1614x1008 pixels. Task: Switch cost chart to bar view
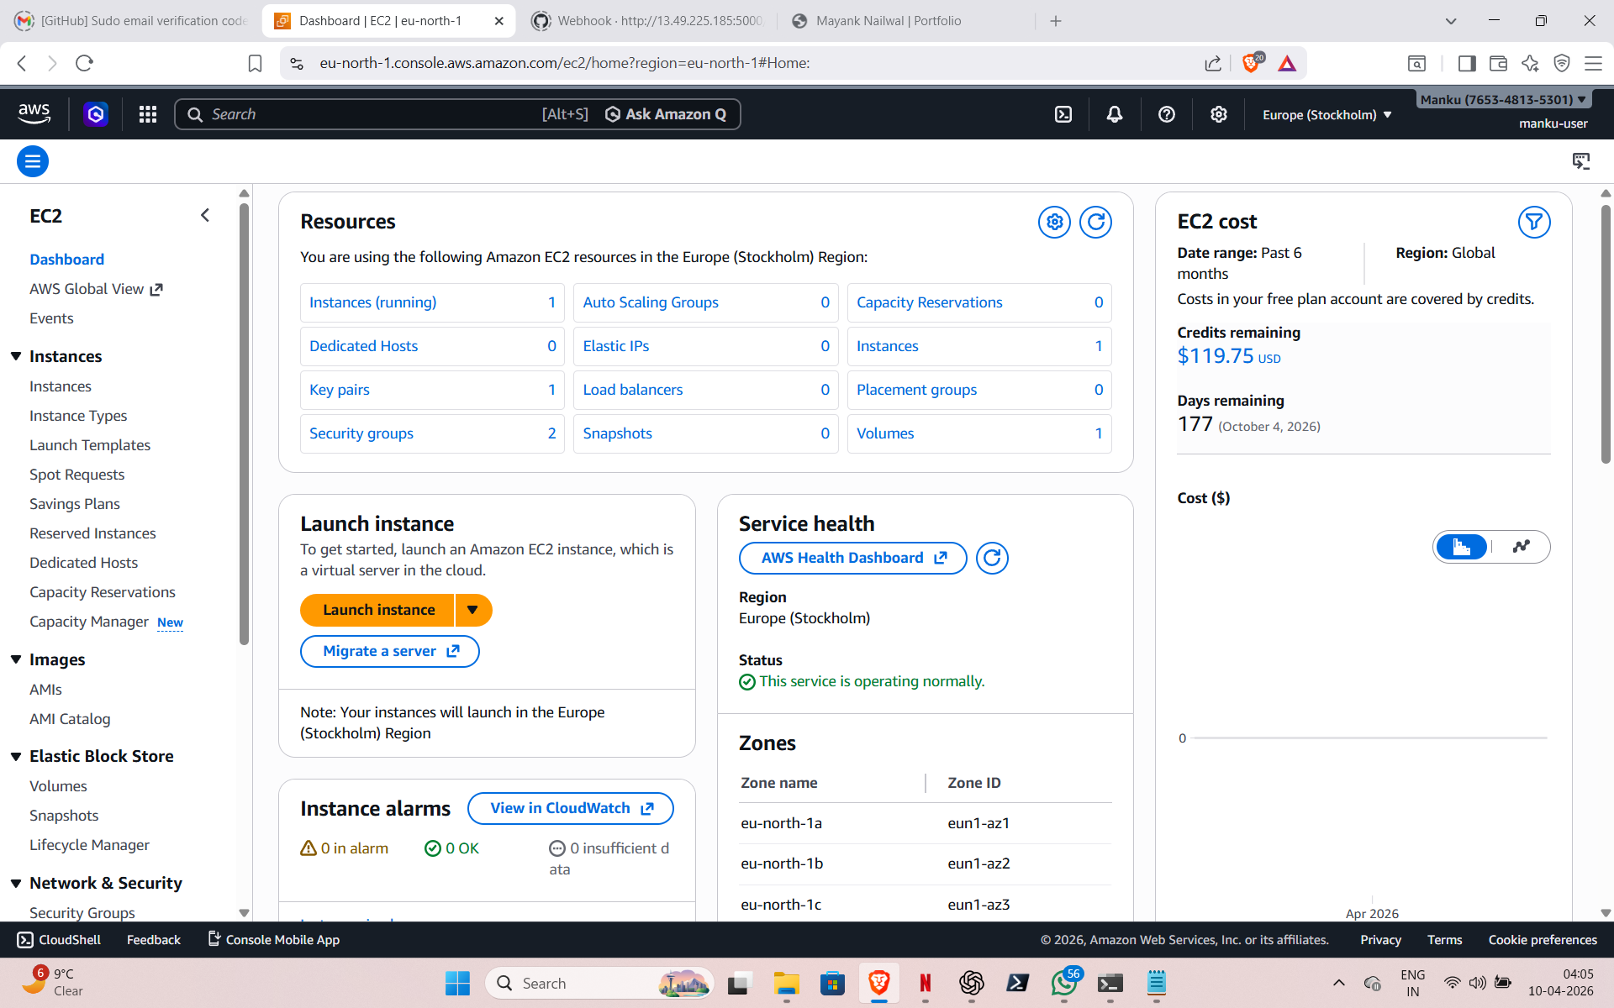pos(1462,547)
